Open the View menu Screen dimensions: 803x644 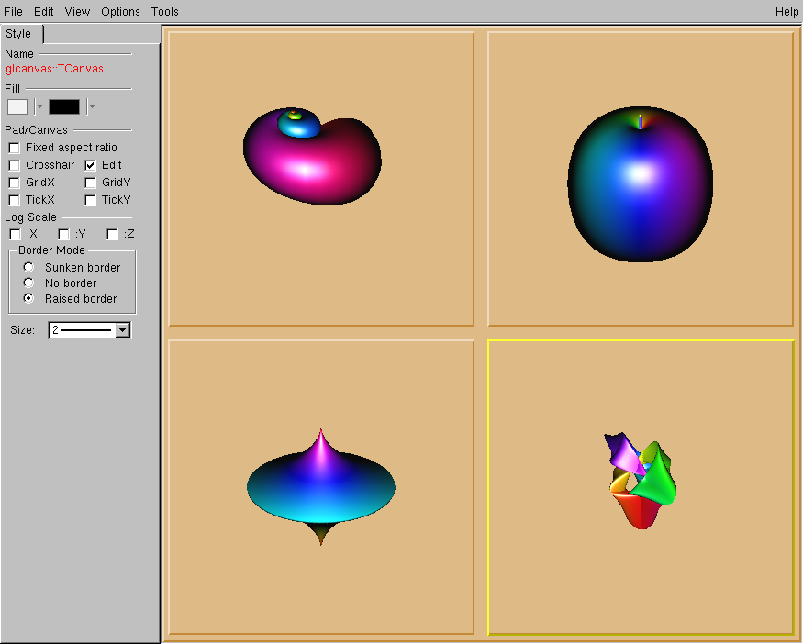coord(77,12)
